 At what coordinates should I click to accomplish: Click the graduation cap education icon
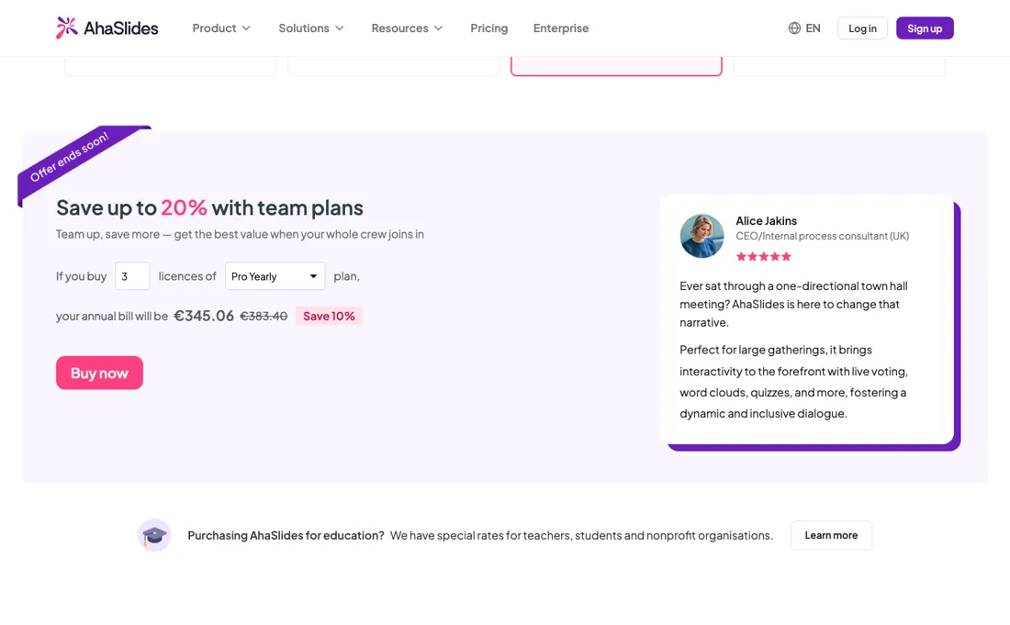pyautogui.click(x=154, y=535)
